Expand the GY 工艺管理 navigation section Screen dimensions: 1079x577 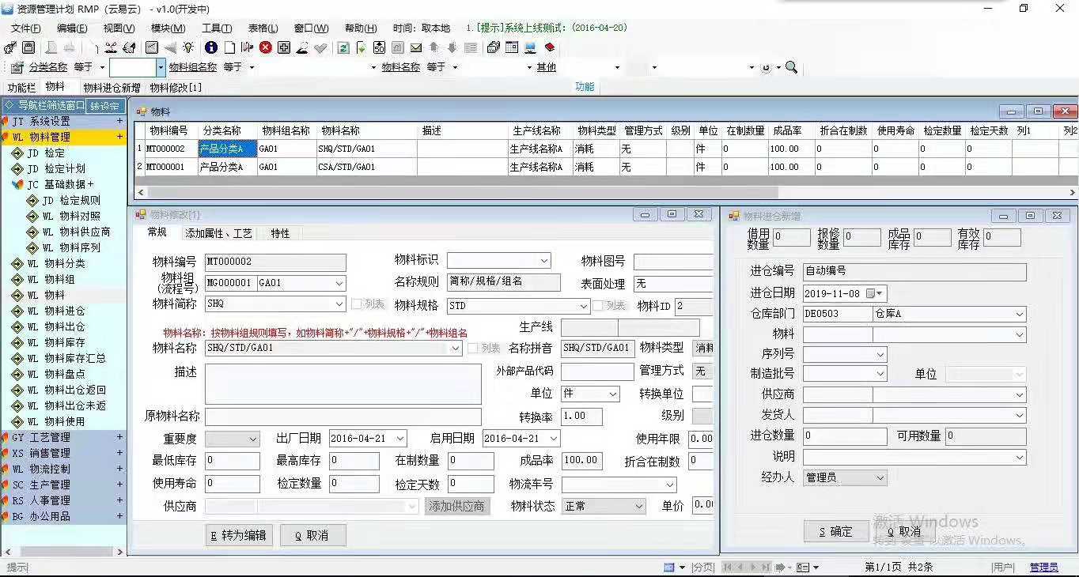point(120,437)
